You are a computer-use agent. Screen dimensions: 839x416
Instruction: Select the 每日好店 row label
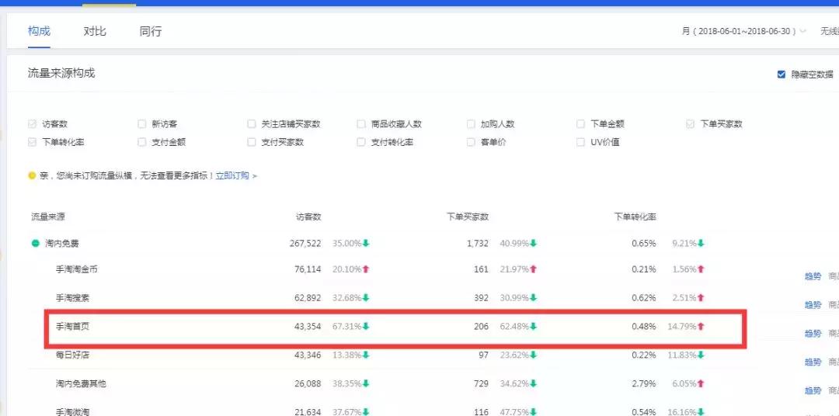tap(72, 355)
